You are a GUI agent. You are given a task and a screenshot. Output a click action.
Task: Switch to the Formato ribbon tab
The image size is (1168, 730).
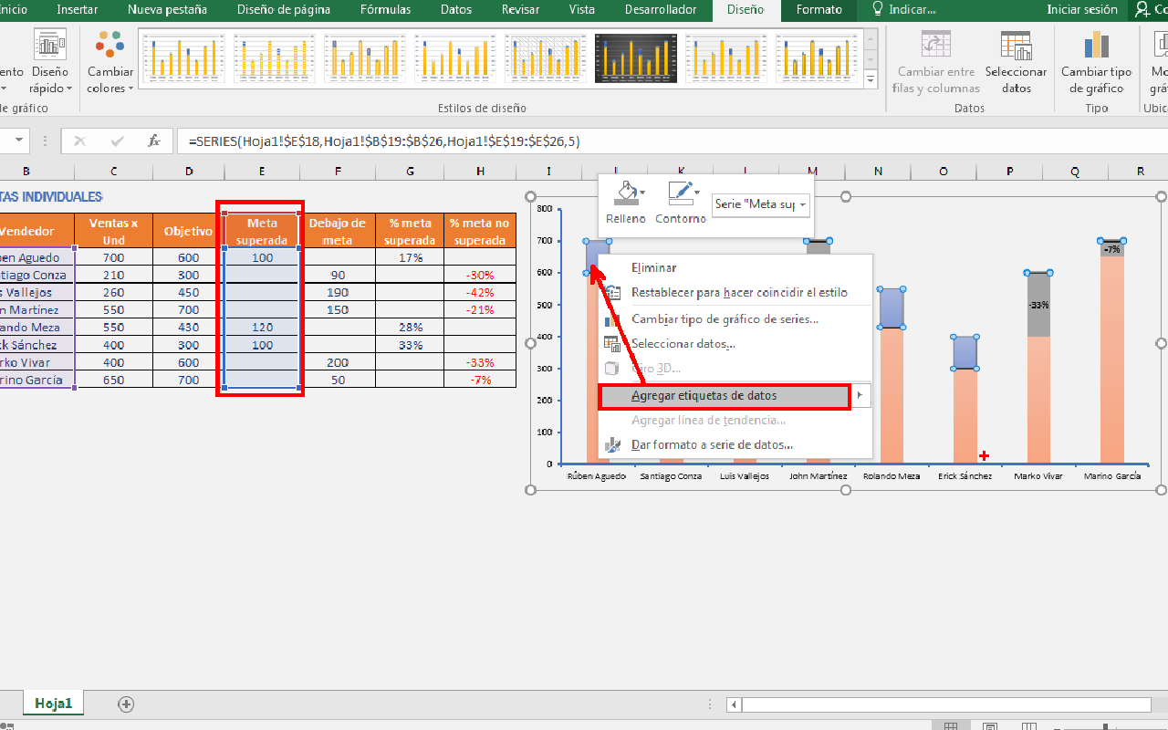point(819,10)
